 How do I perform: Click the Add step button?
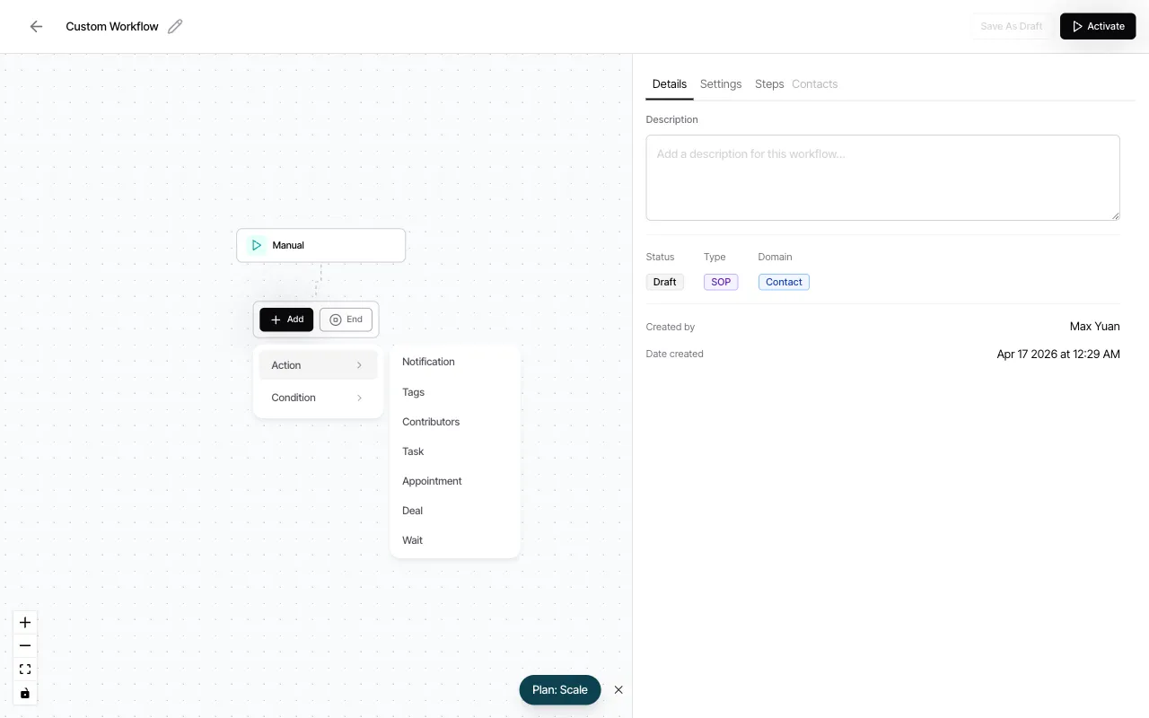[286, 320]
